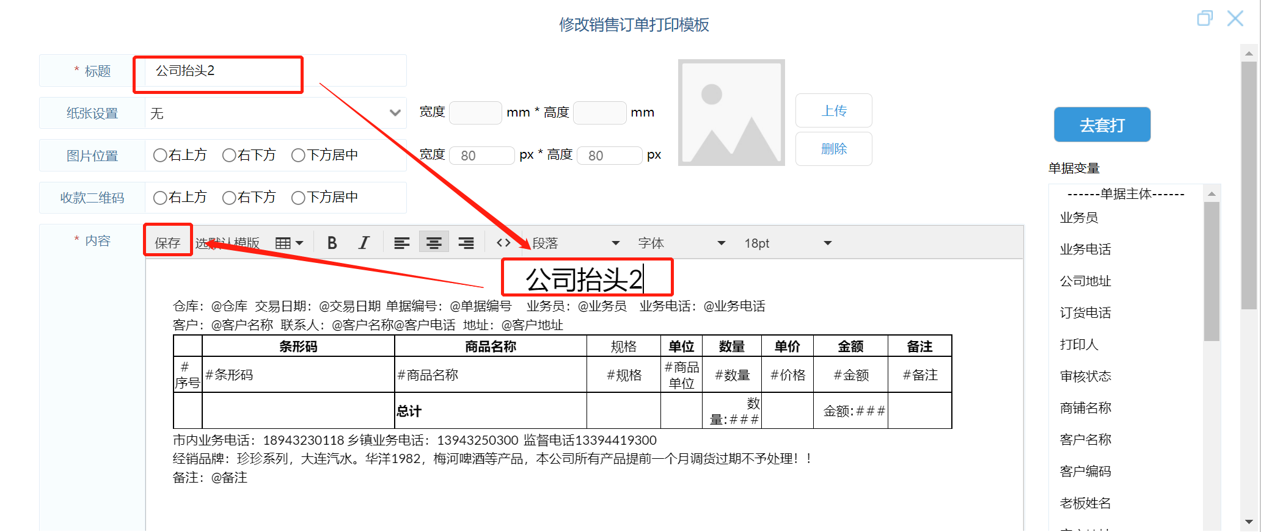The height and width of the screenshot is (532, 1261).
Task: Select 右上方 for 图片位置
Action: 160,156
